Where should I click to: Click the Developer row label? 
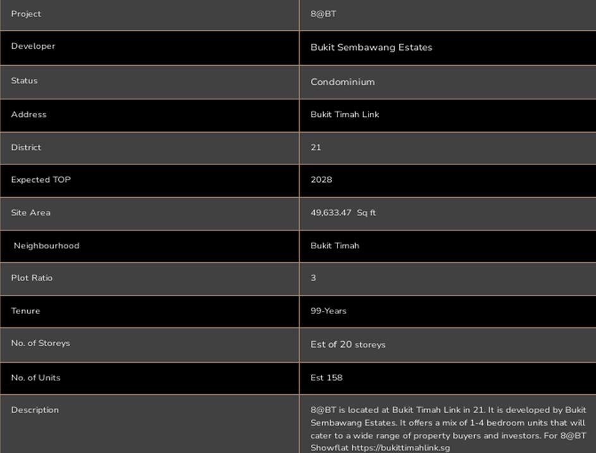[x=33, y=46]
